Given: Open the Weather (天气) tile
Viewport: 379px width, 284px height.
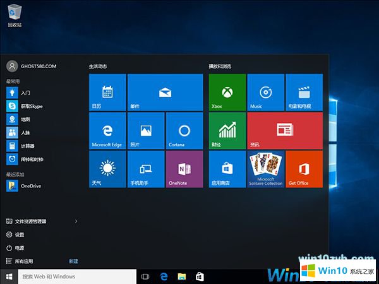Looking at the screenshot, I should point(107,169).
